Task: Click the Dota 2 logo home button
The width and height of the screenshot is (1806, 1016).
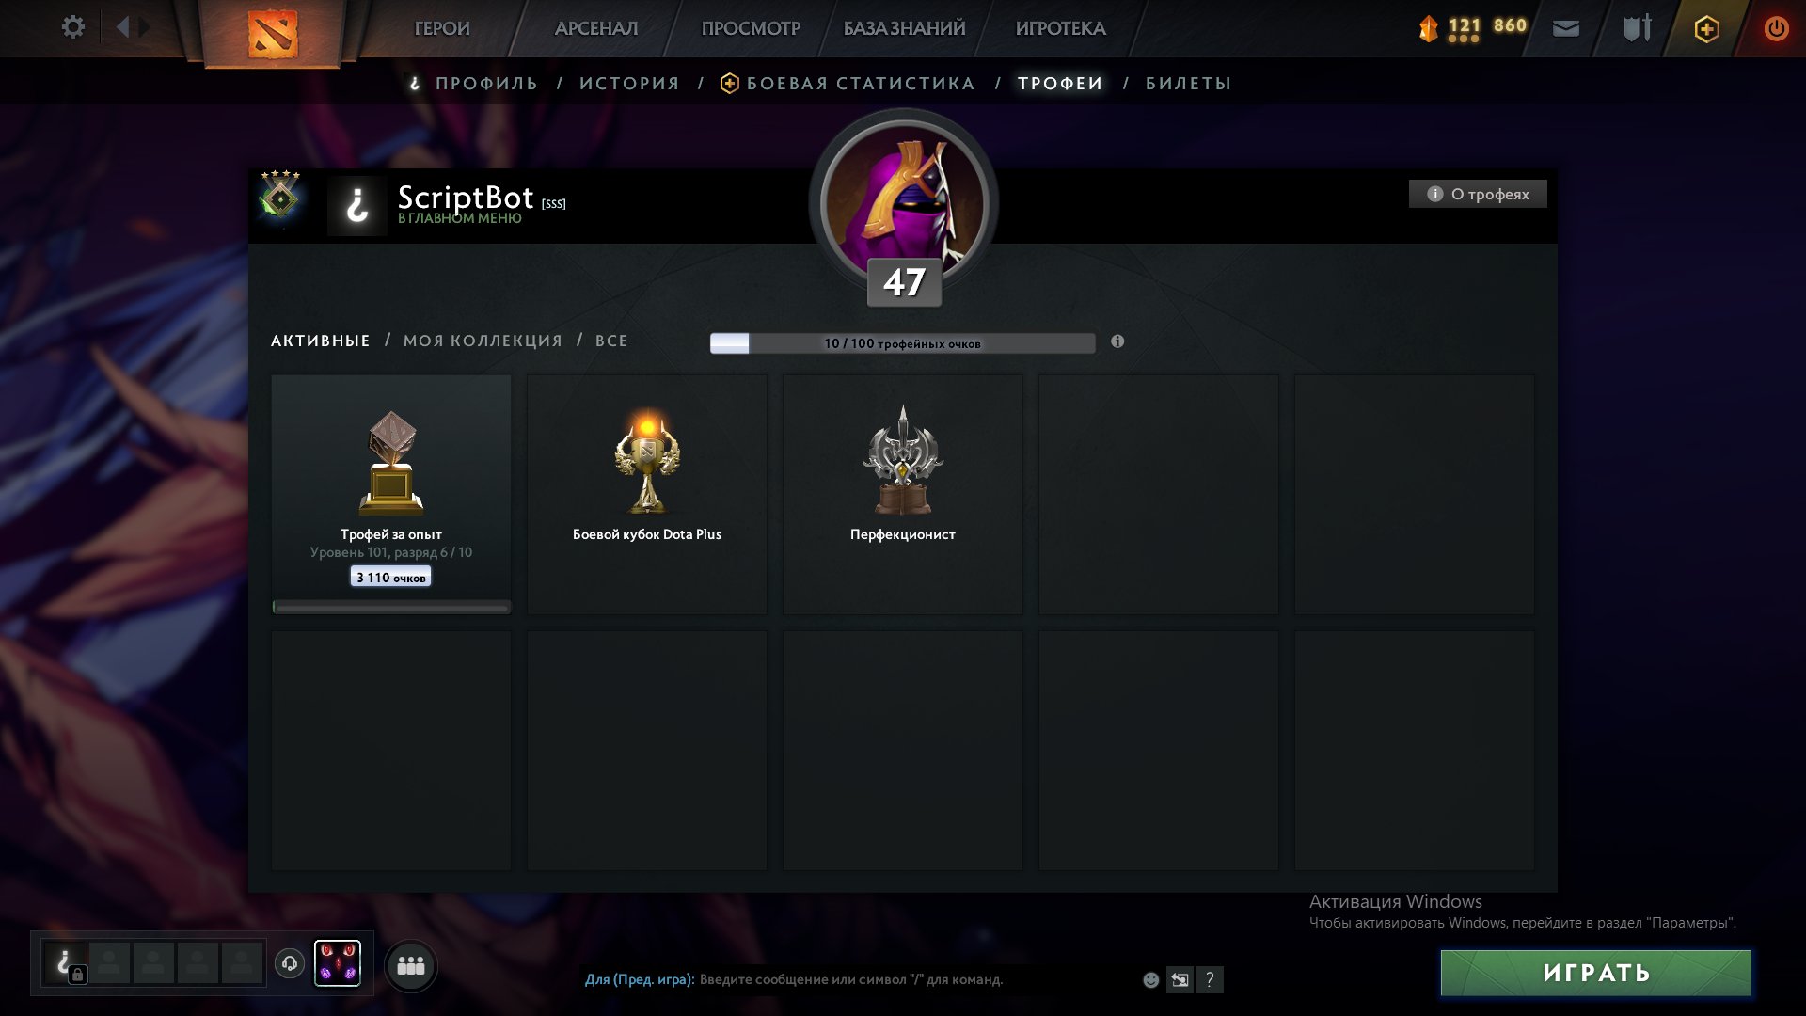Action: [x=273, y=34]
